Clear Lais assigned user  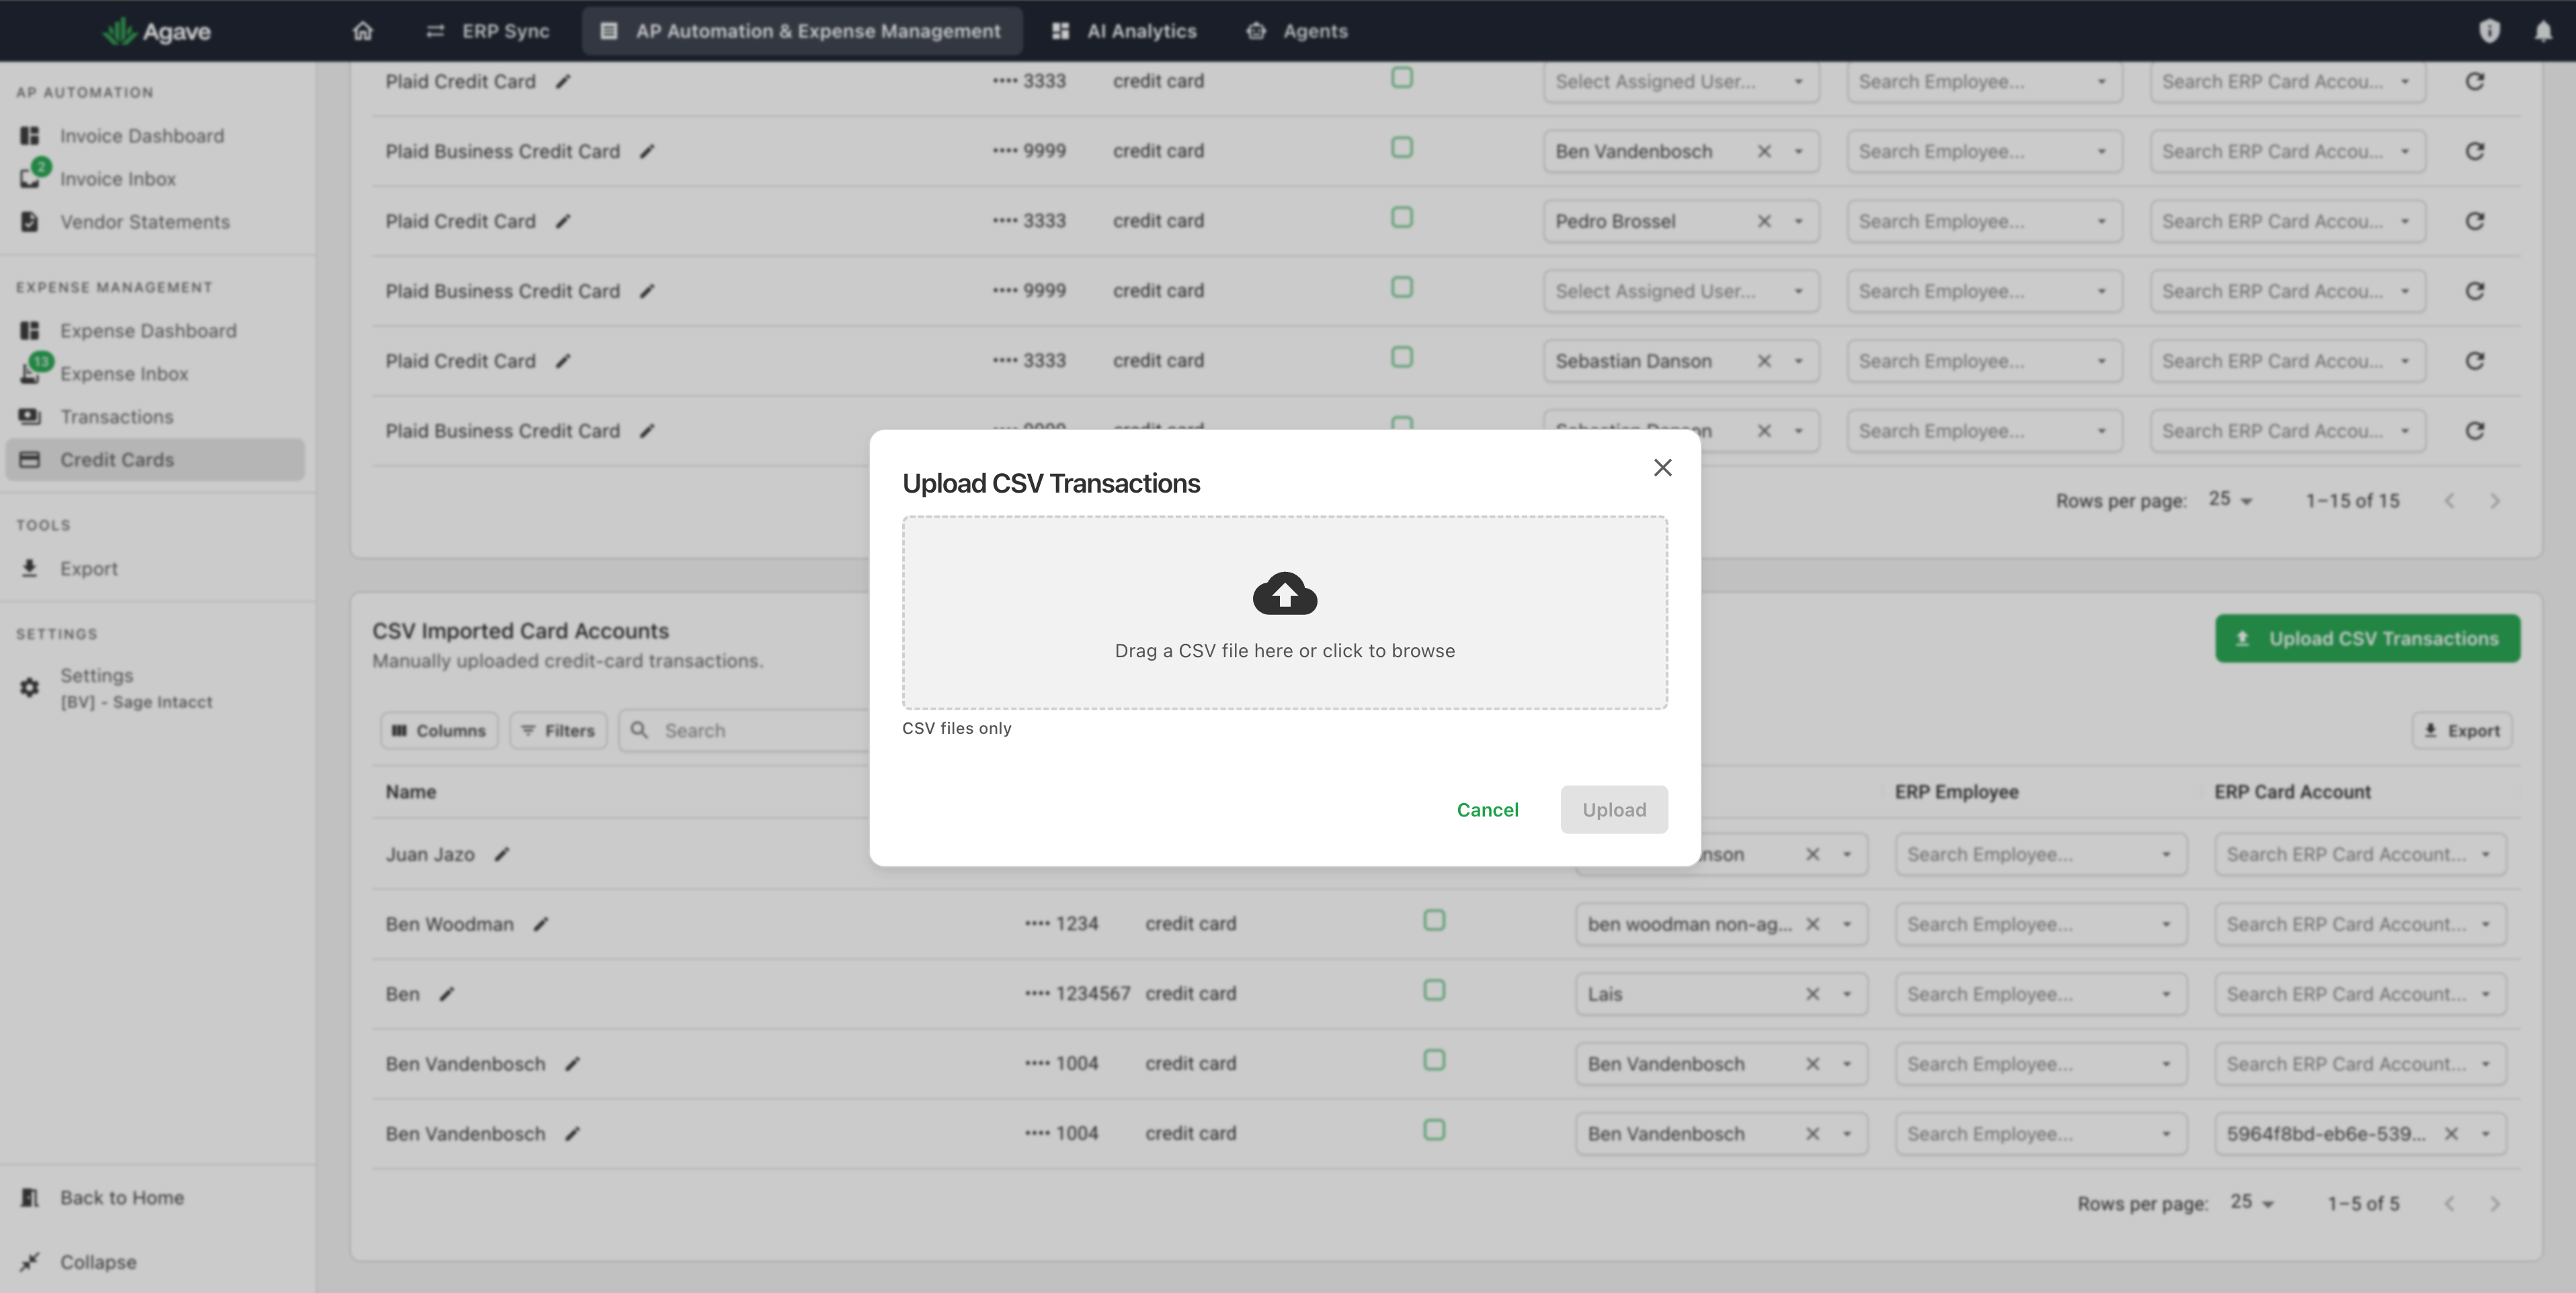[1812, 994]
